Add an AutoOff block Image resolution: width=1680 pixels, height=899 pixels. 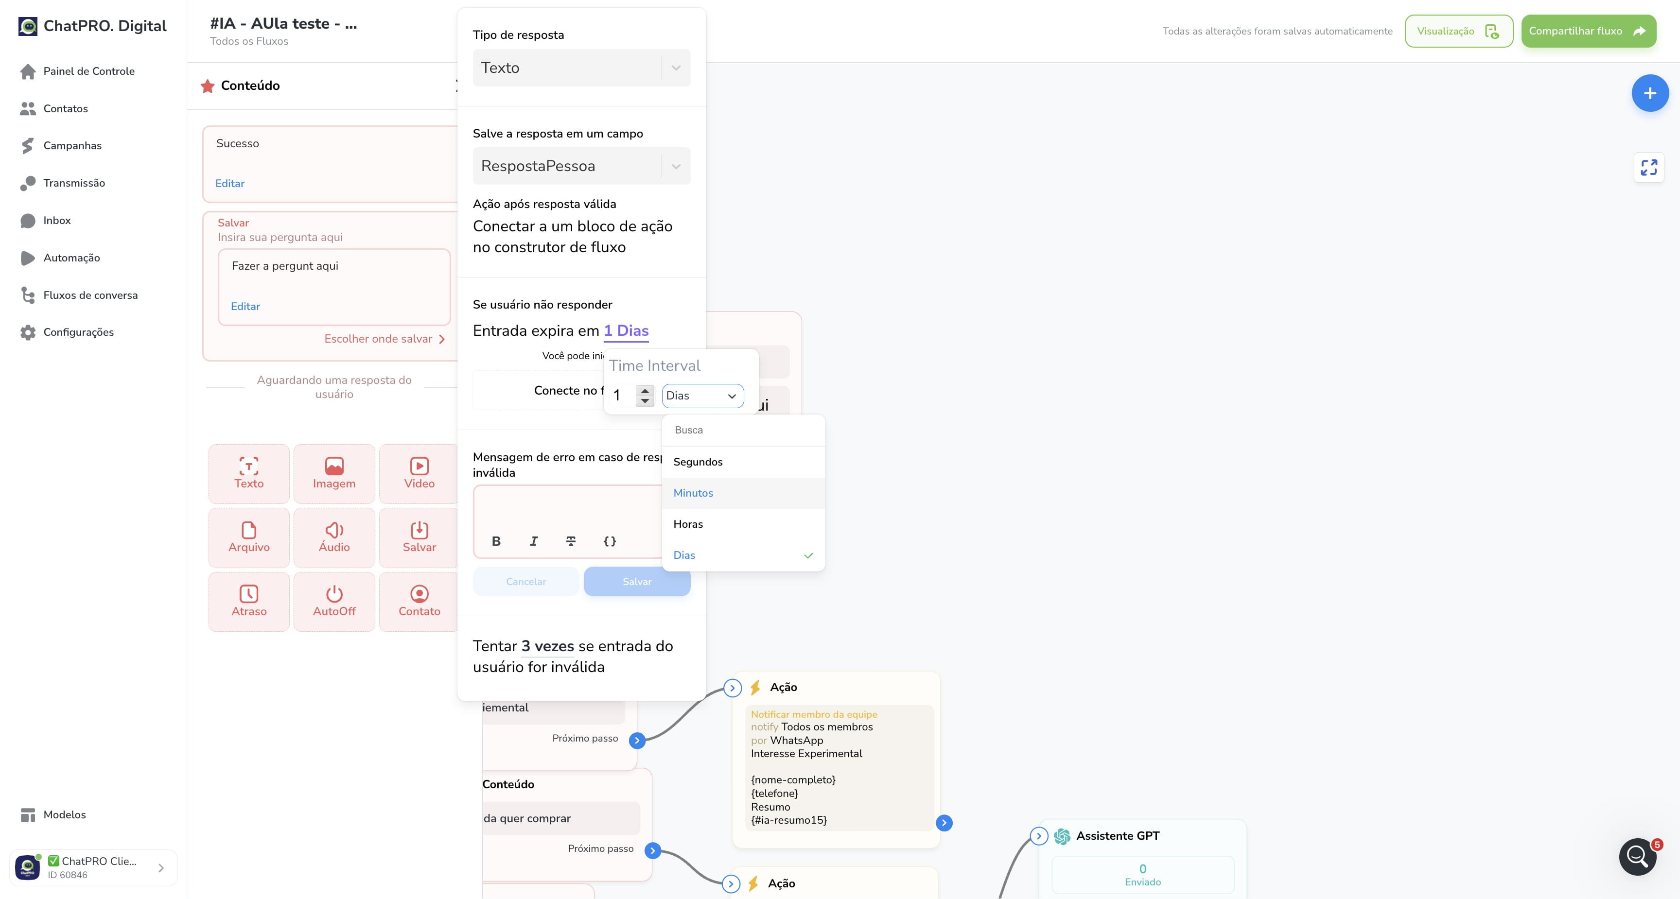tap(334, 602)
